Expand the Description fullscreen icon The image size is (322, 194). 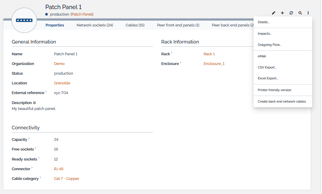pyautogui.click(x=35, y=103)
